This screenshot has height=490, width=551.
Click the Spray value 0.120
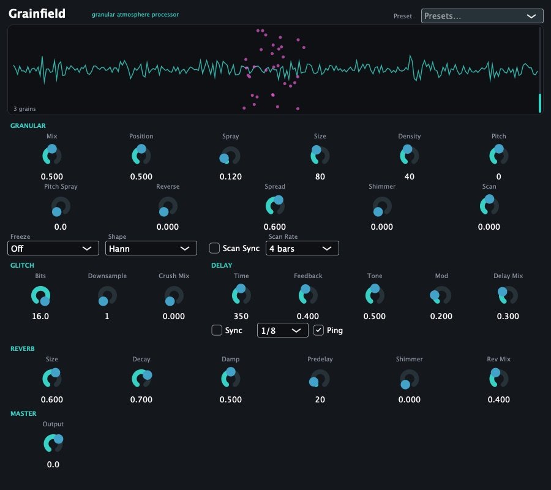coord(231,176)
